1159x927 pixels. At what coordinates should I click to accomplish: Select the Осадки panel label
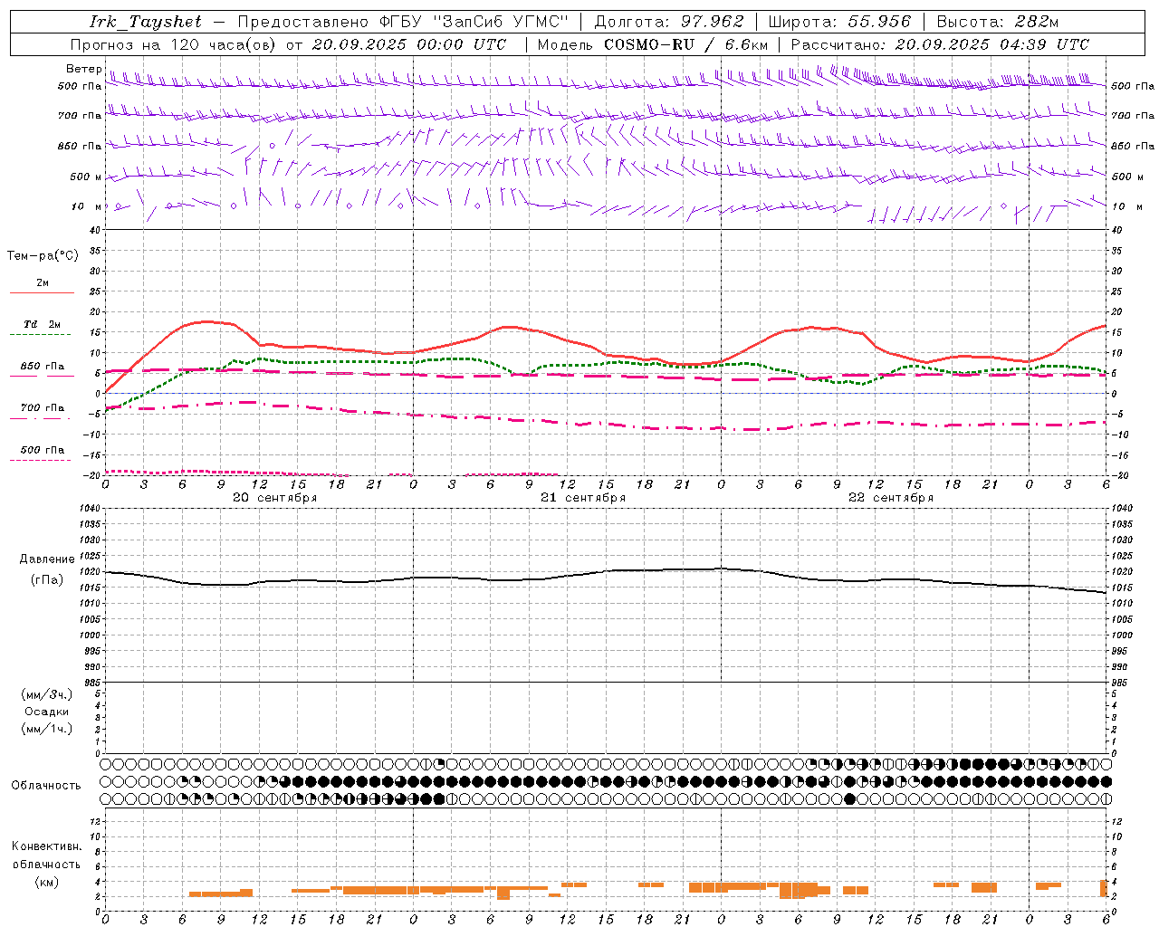(46, 712)
